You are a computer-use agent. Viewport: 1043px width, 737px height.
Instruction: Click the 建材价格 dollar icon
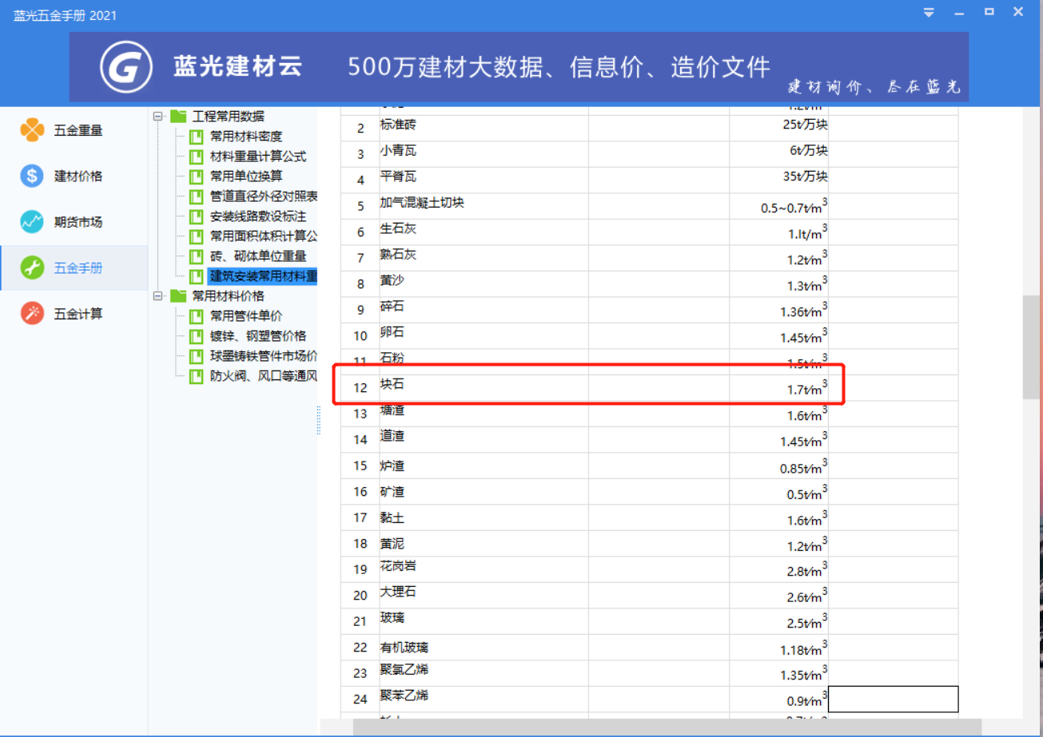(31, 176)
